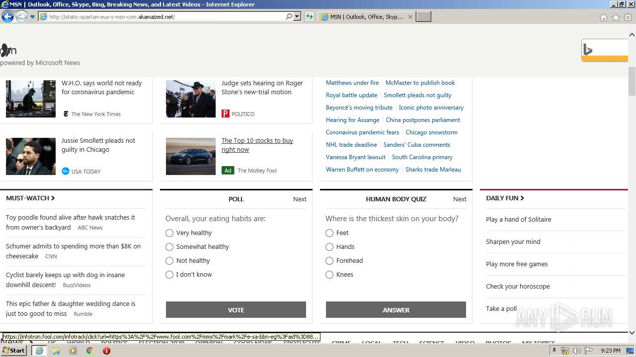Click the address bar search magnifier icon
Screen dimensions: 636x357
(x=289, y=17)
